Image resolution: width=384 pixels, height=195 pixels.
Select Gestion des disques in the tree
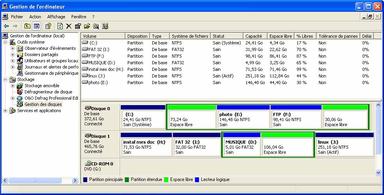(43, 104)
